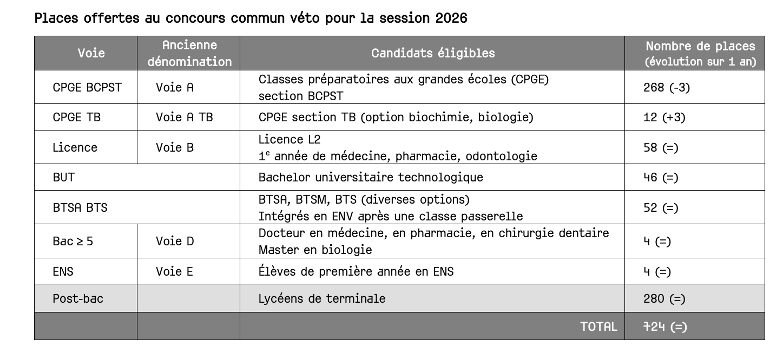This screenshot has width=783, height=352.
Task: Select the "724 (=)" total value
Action: [x=664, y=327]
